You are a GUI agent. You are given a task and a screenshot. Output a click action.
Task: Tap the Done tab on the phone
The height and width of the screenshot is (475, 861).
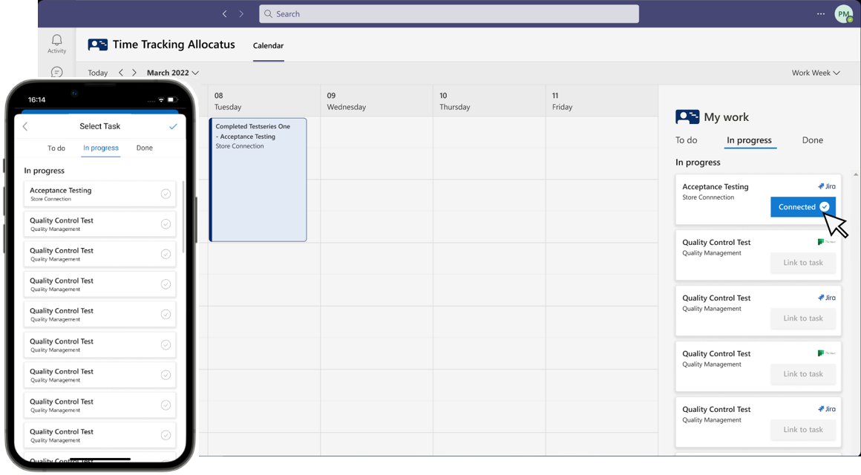145,148
